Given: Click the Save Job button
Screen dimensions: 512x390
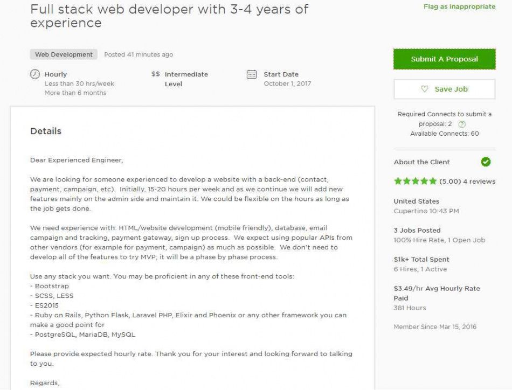Looking at the screenshot, I should [x=445, y=89].
